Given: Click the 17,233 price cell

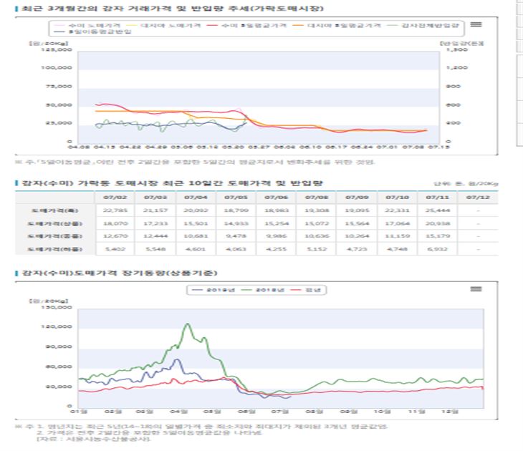Looking at the screenshot, I should pyautogui.click(x=155, y=223).
